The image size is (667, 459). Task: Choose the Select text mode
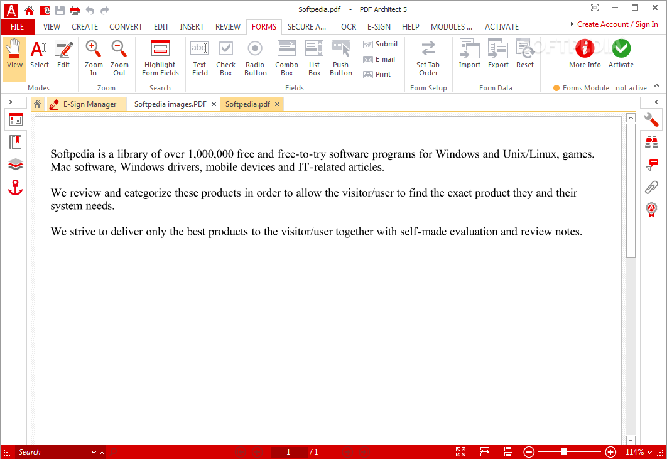pos(39,55)
